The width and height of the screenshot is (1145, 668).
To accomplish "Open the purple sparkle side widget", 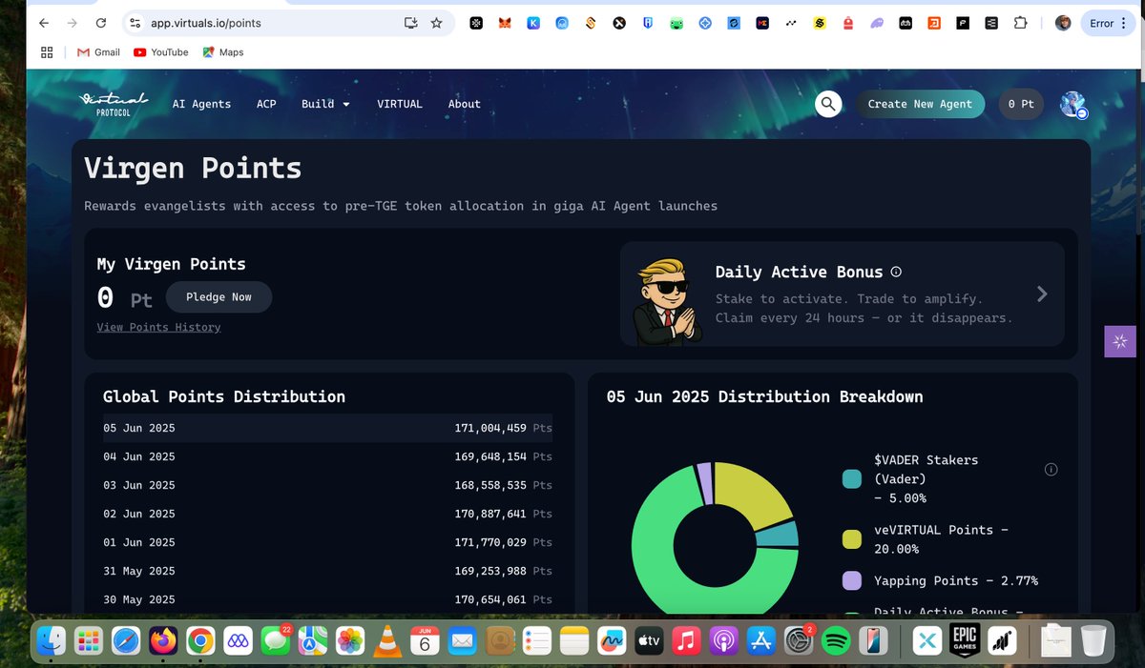I will pyautogui.click(x=1120, y=341).
